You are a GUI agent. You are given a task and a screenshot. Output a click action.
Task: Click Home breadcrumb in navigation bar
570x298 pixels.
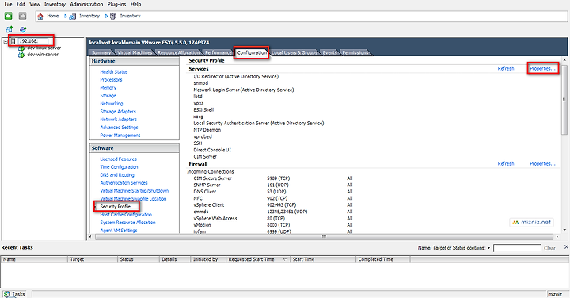tap(53, 16)
